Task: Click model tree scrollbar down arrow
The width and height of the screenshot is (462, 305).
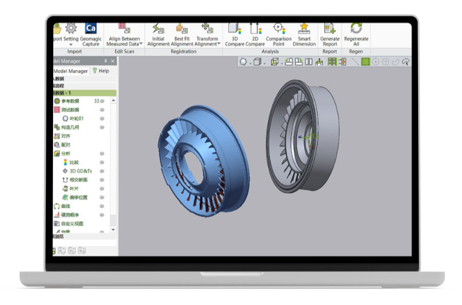Action: coord(113,229)
